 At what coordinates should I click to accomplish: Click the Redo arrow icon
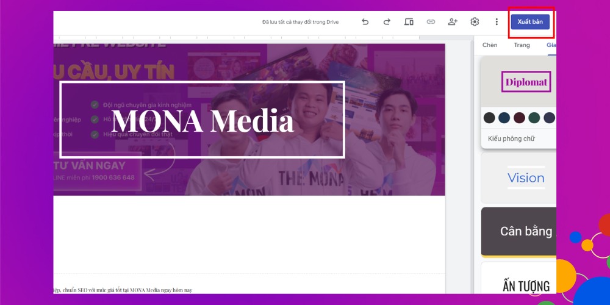387,22
